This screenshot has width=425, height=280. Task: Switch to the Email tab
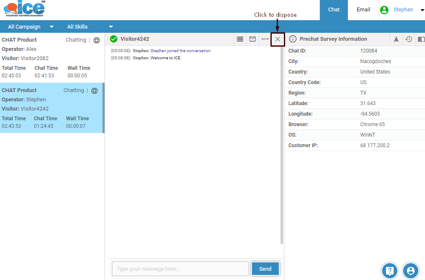pyautogui.click(x=363, y=10)
